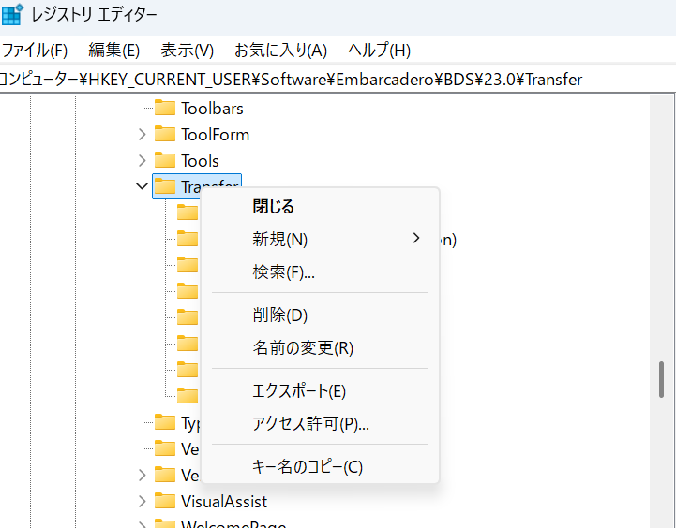The image size is (676, 528).
Task: Click the Tools folder icon
Action: click(165, 161)
